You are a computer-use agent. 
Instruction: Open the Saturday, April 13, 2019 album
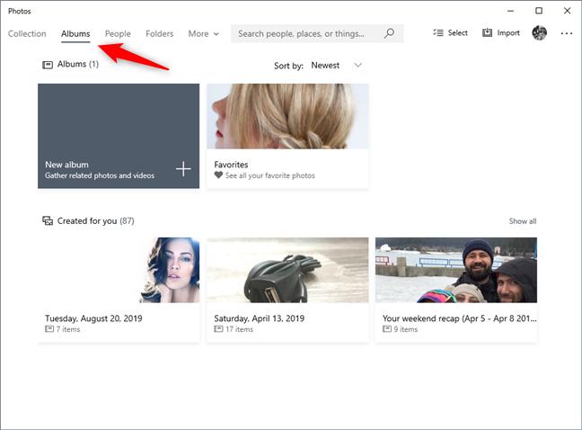click(287, 290)
